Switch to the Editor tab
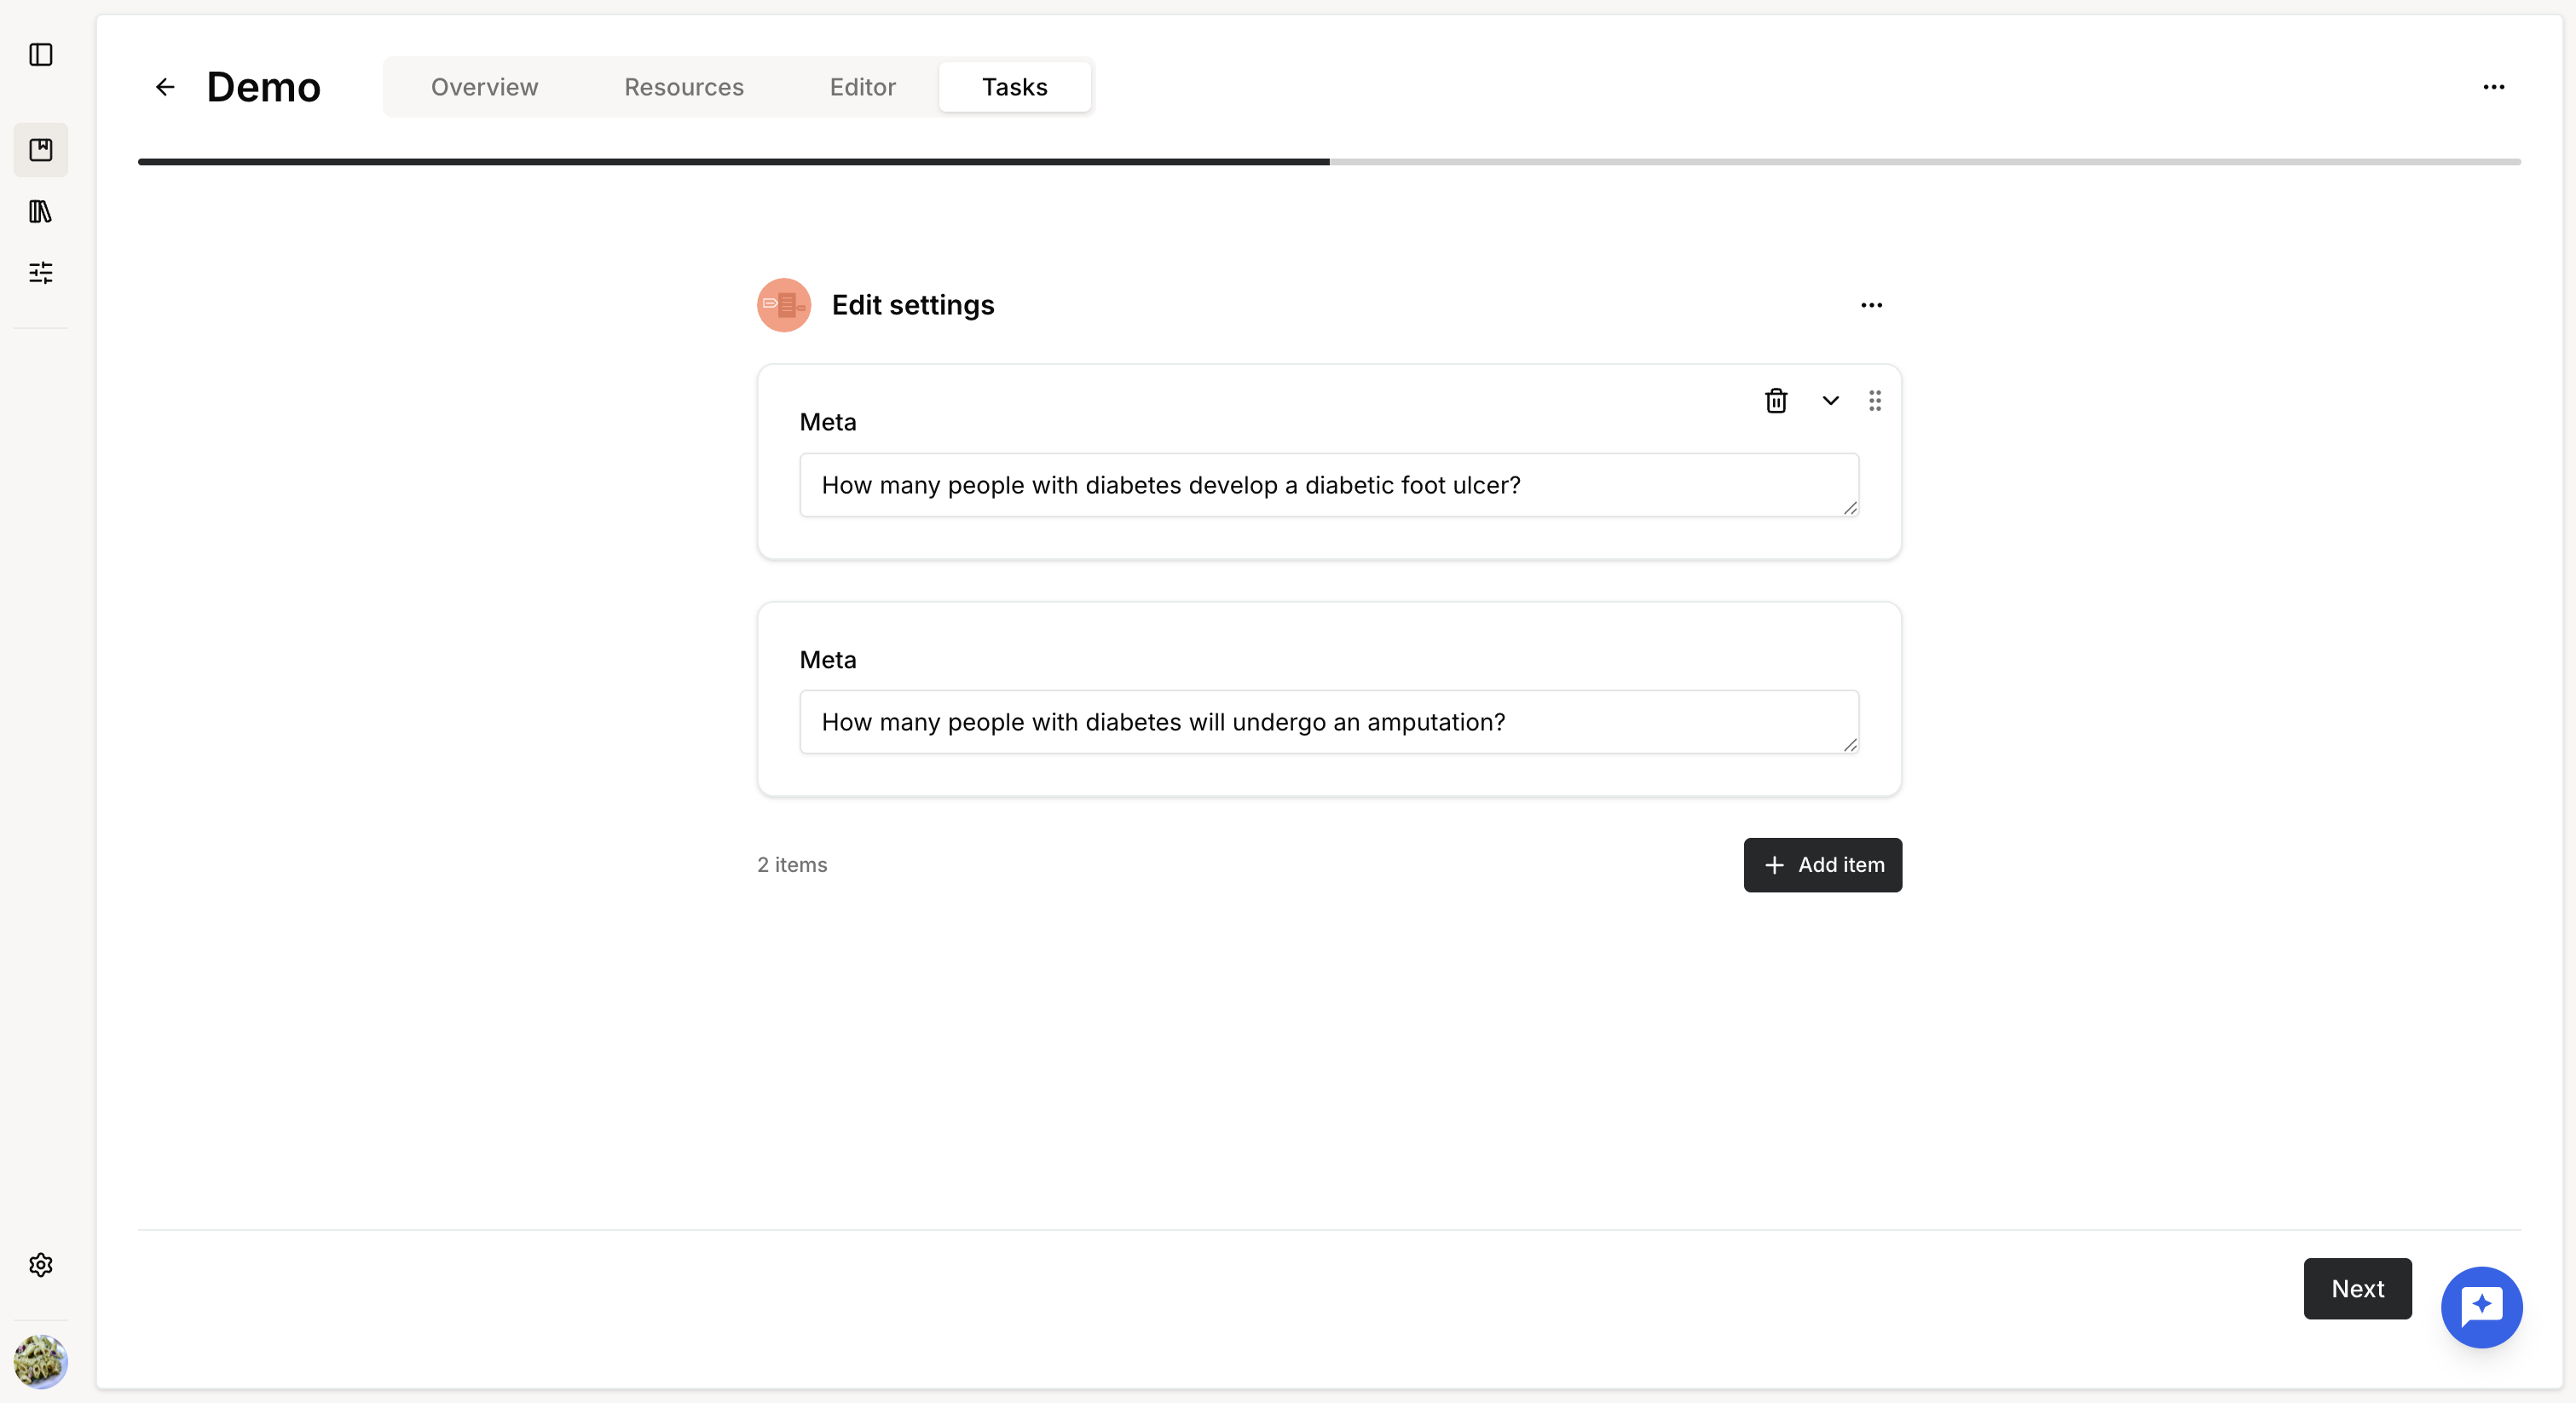The width and height of the screenshot is (2576, 1403). click(x=862, y=87)
